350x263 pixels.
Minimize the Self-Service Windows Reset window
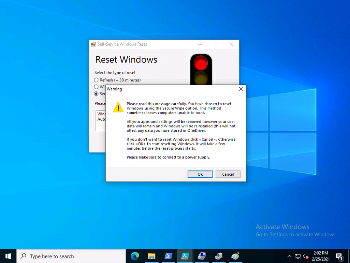click(200, 44)
